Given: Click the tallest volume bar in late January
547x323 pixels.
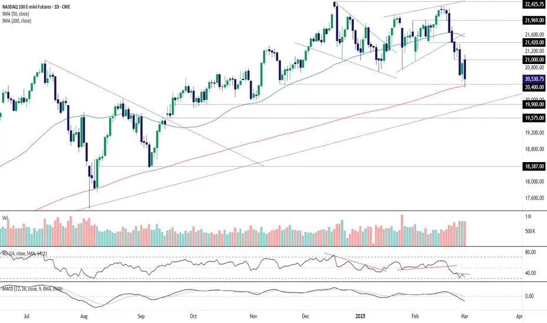Looking at the screenshot, I should 402,230.
